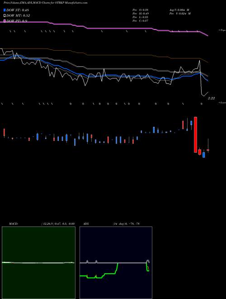The height and width of the screenshot is (299, 226).
Task: Click the ADX '(14 day) 0, +78, -78' values
Action: [x=126, y=224]
